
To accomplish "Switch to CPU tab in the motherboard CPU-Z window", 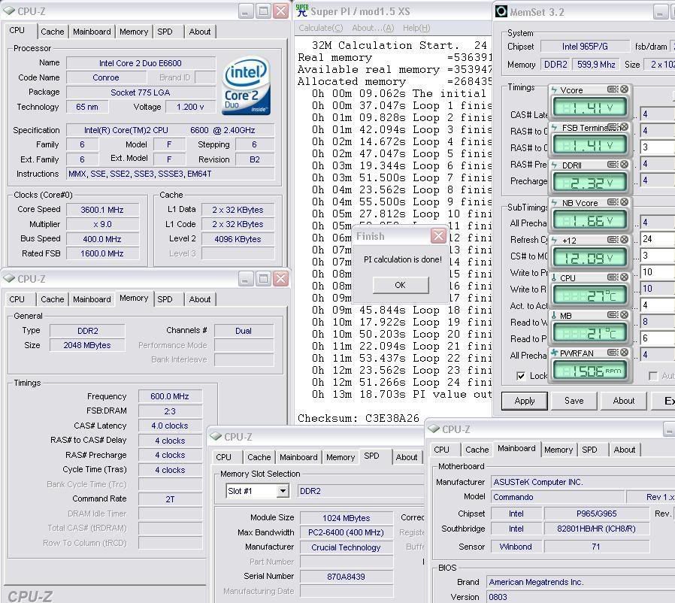I will pyautogui.click(x=441, y=450).
